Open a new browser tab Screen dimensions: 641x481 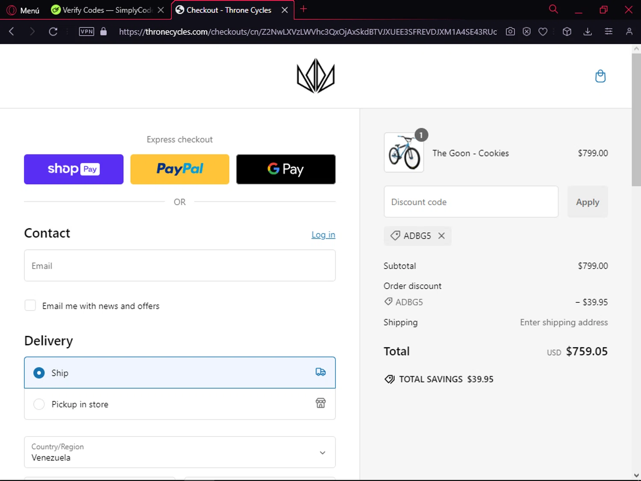click(303, 9)
